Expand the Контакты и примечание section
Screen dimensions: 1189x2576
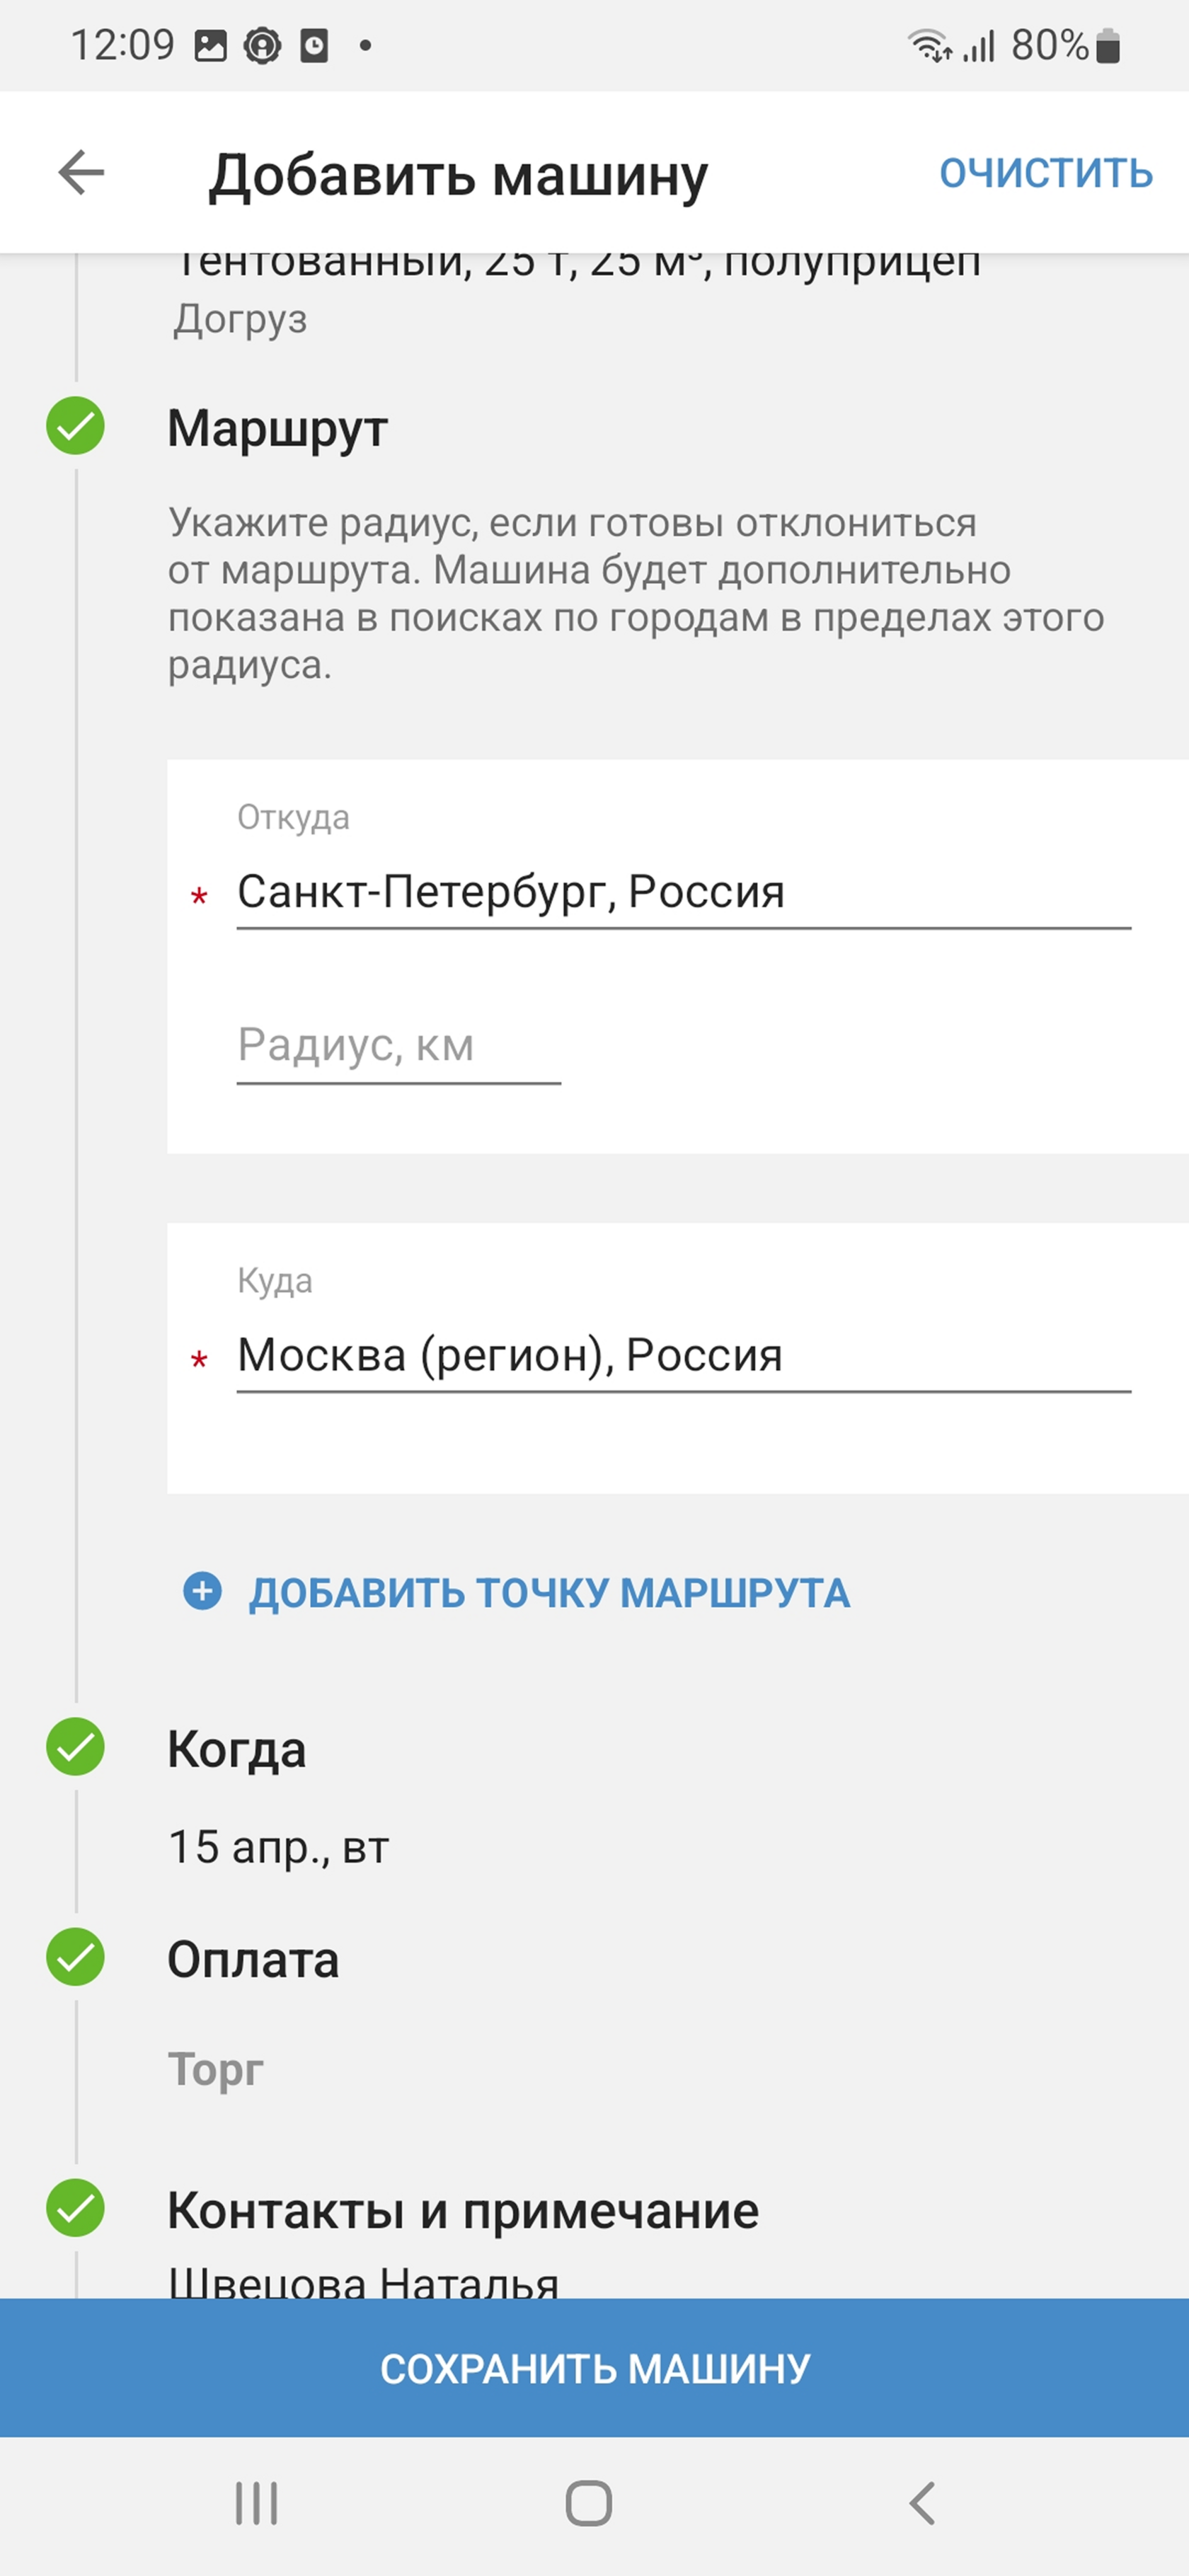point(463,2210)
